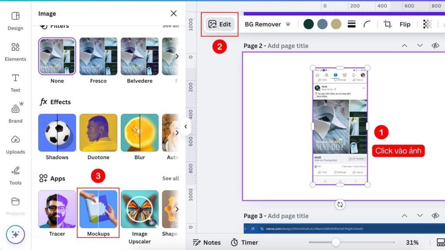Select the dark green color swatch
445x250 pixels.
(309, 24)
